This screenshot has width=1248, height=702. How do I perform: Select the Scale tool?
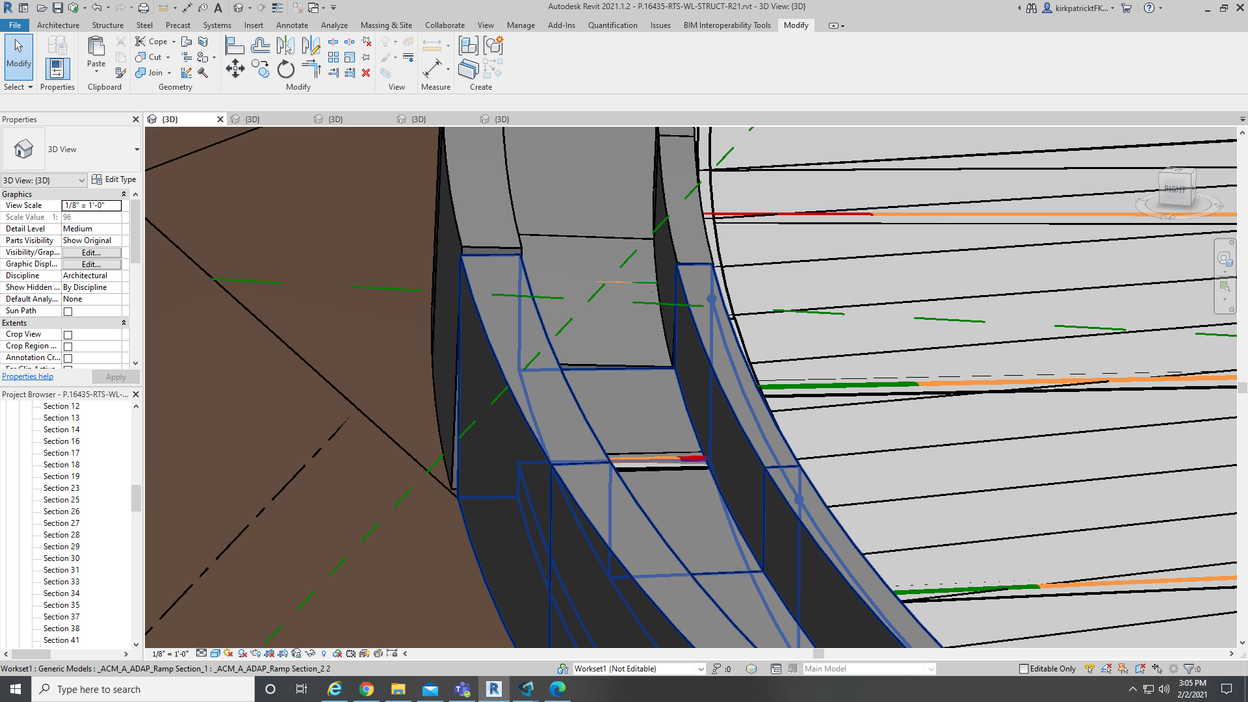click(x=350, y=57)
